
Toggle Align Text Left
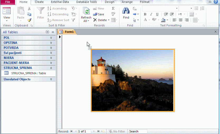tap(174, 20)
